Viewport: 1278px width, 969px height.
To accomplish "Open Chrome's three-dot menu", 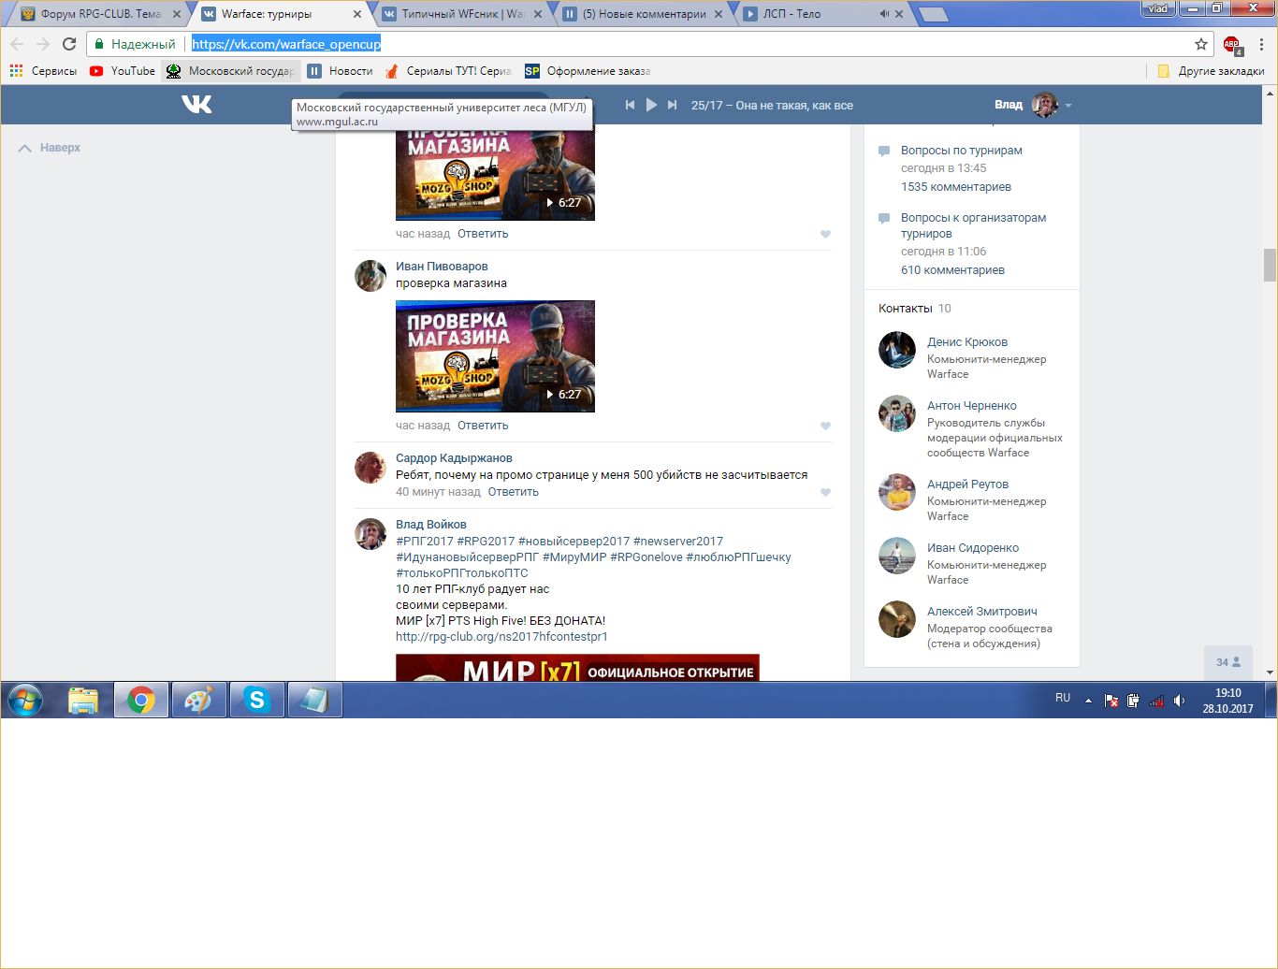I will point(1261,44).
